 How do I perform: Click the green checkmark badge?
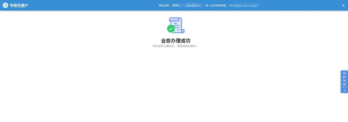coord(171,29)
